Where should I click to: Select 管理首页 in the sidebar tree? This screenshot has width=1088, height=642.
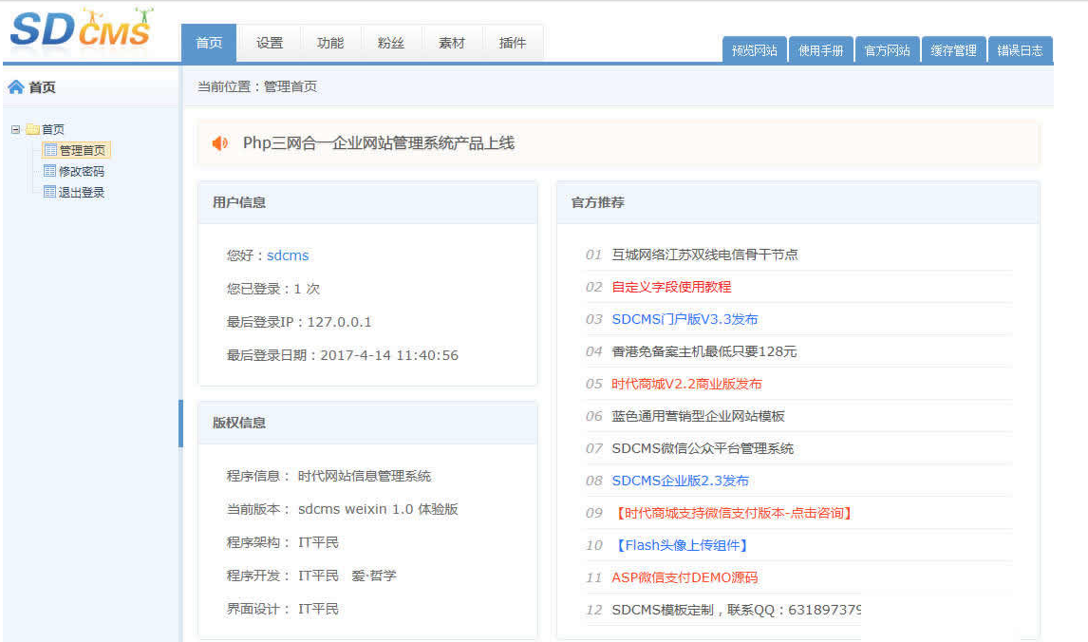point(77,149)
